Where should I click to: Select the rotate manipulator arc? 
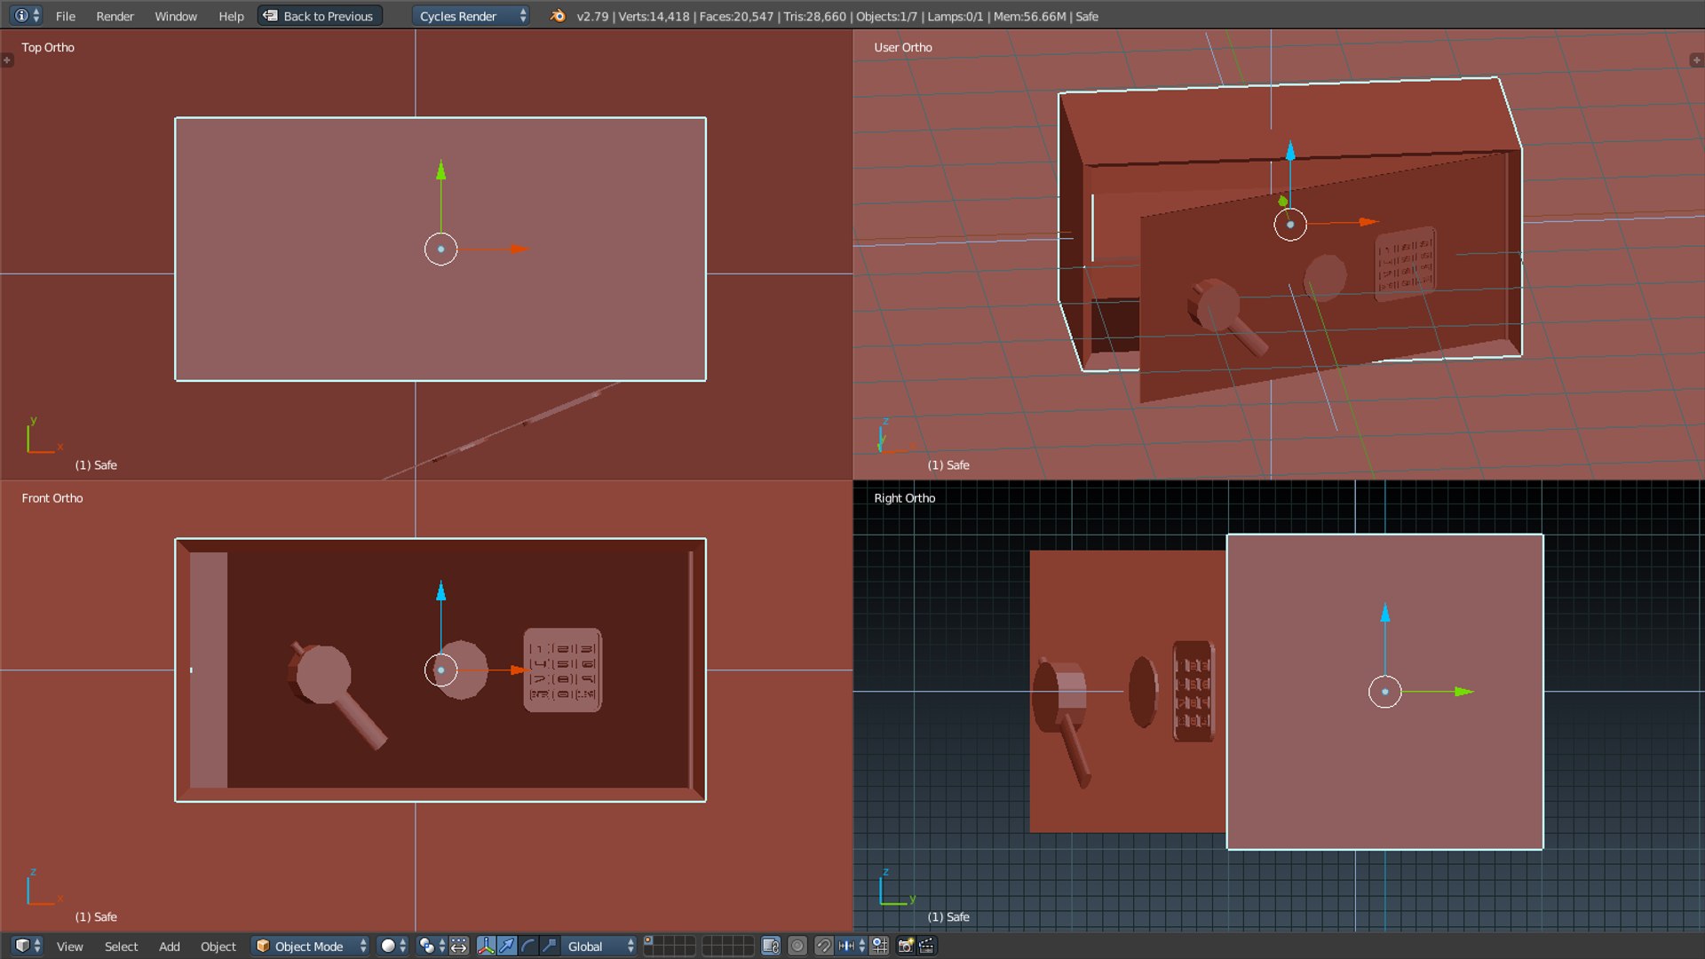click(x=528, y=946)
